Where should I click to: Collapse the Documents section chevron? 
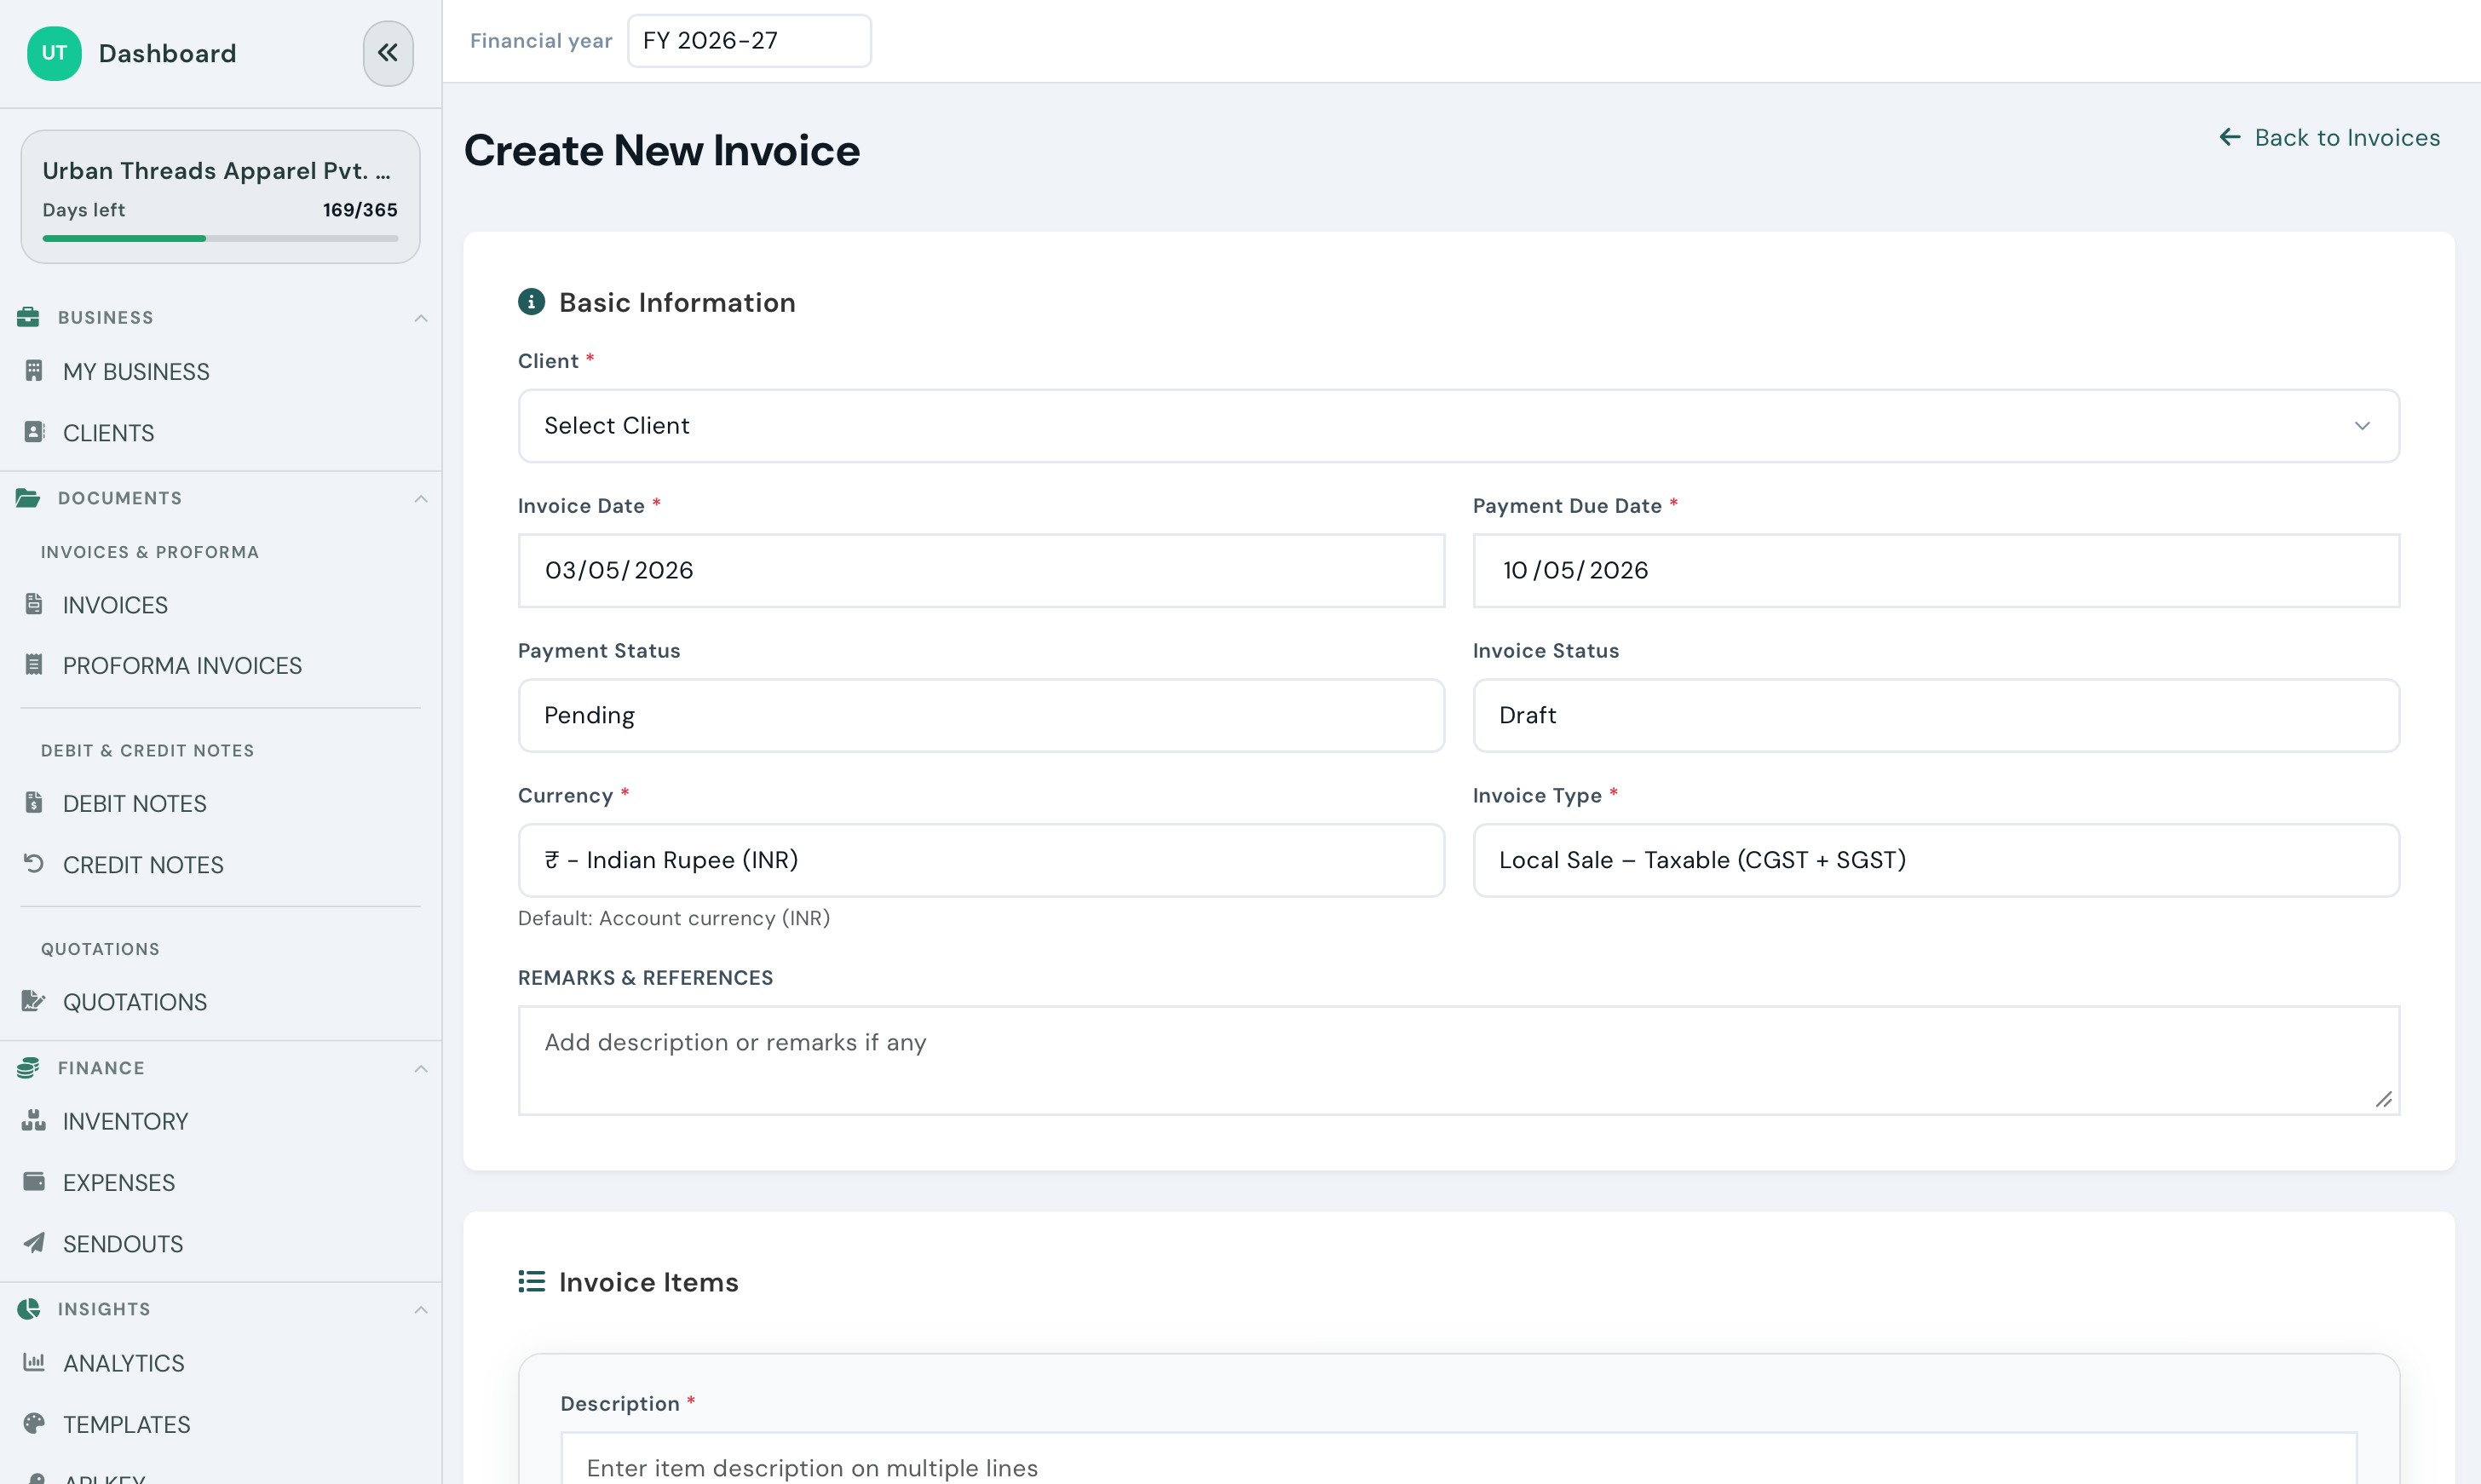tap(421, 498)
